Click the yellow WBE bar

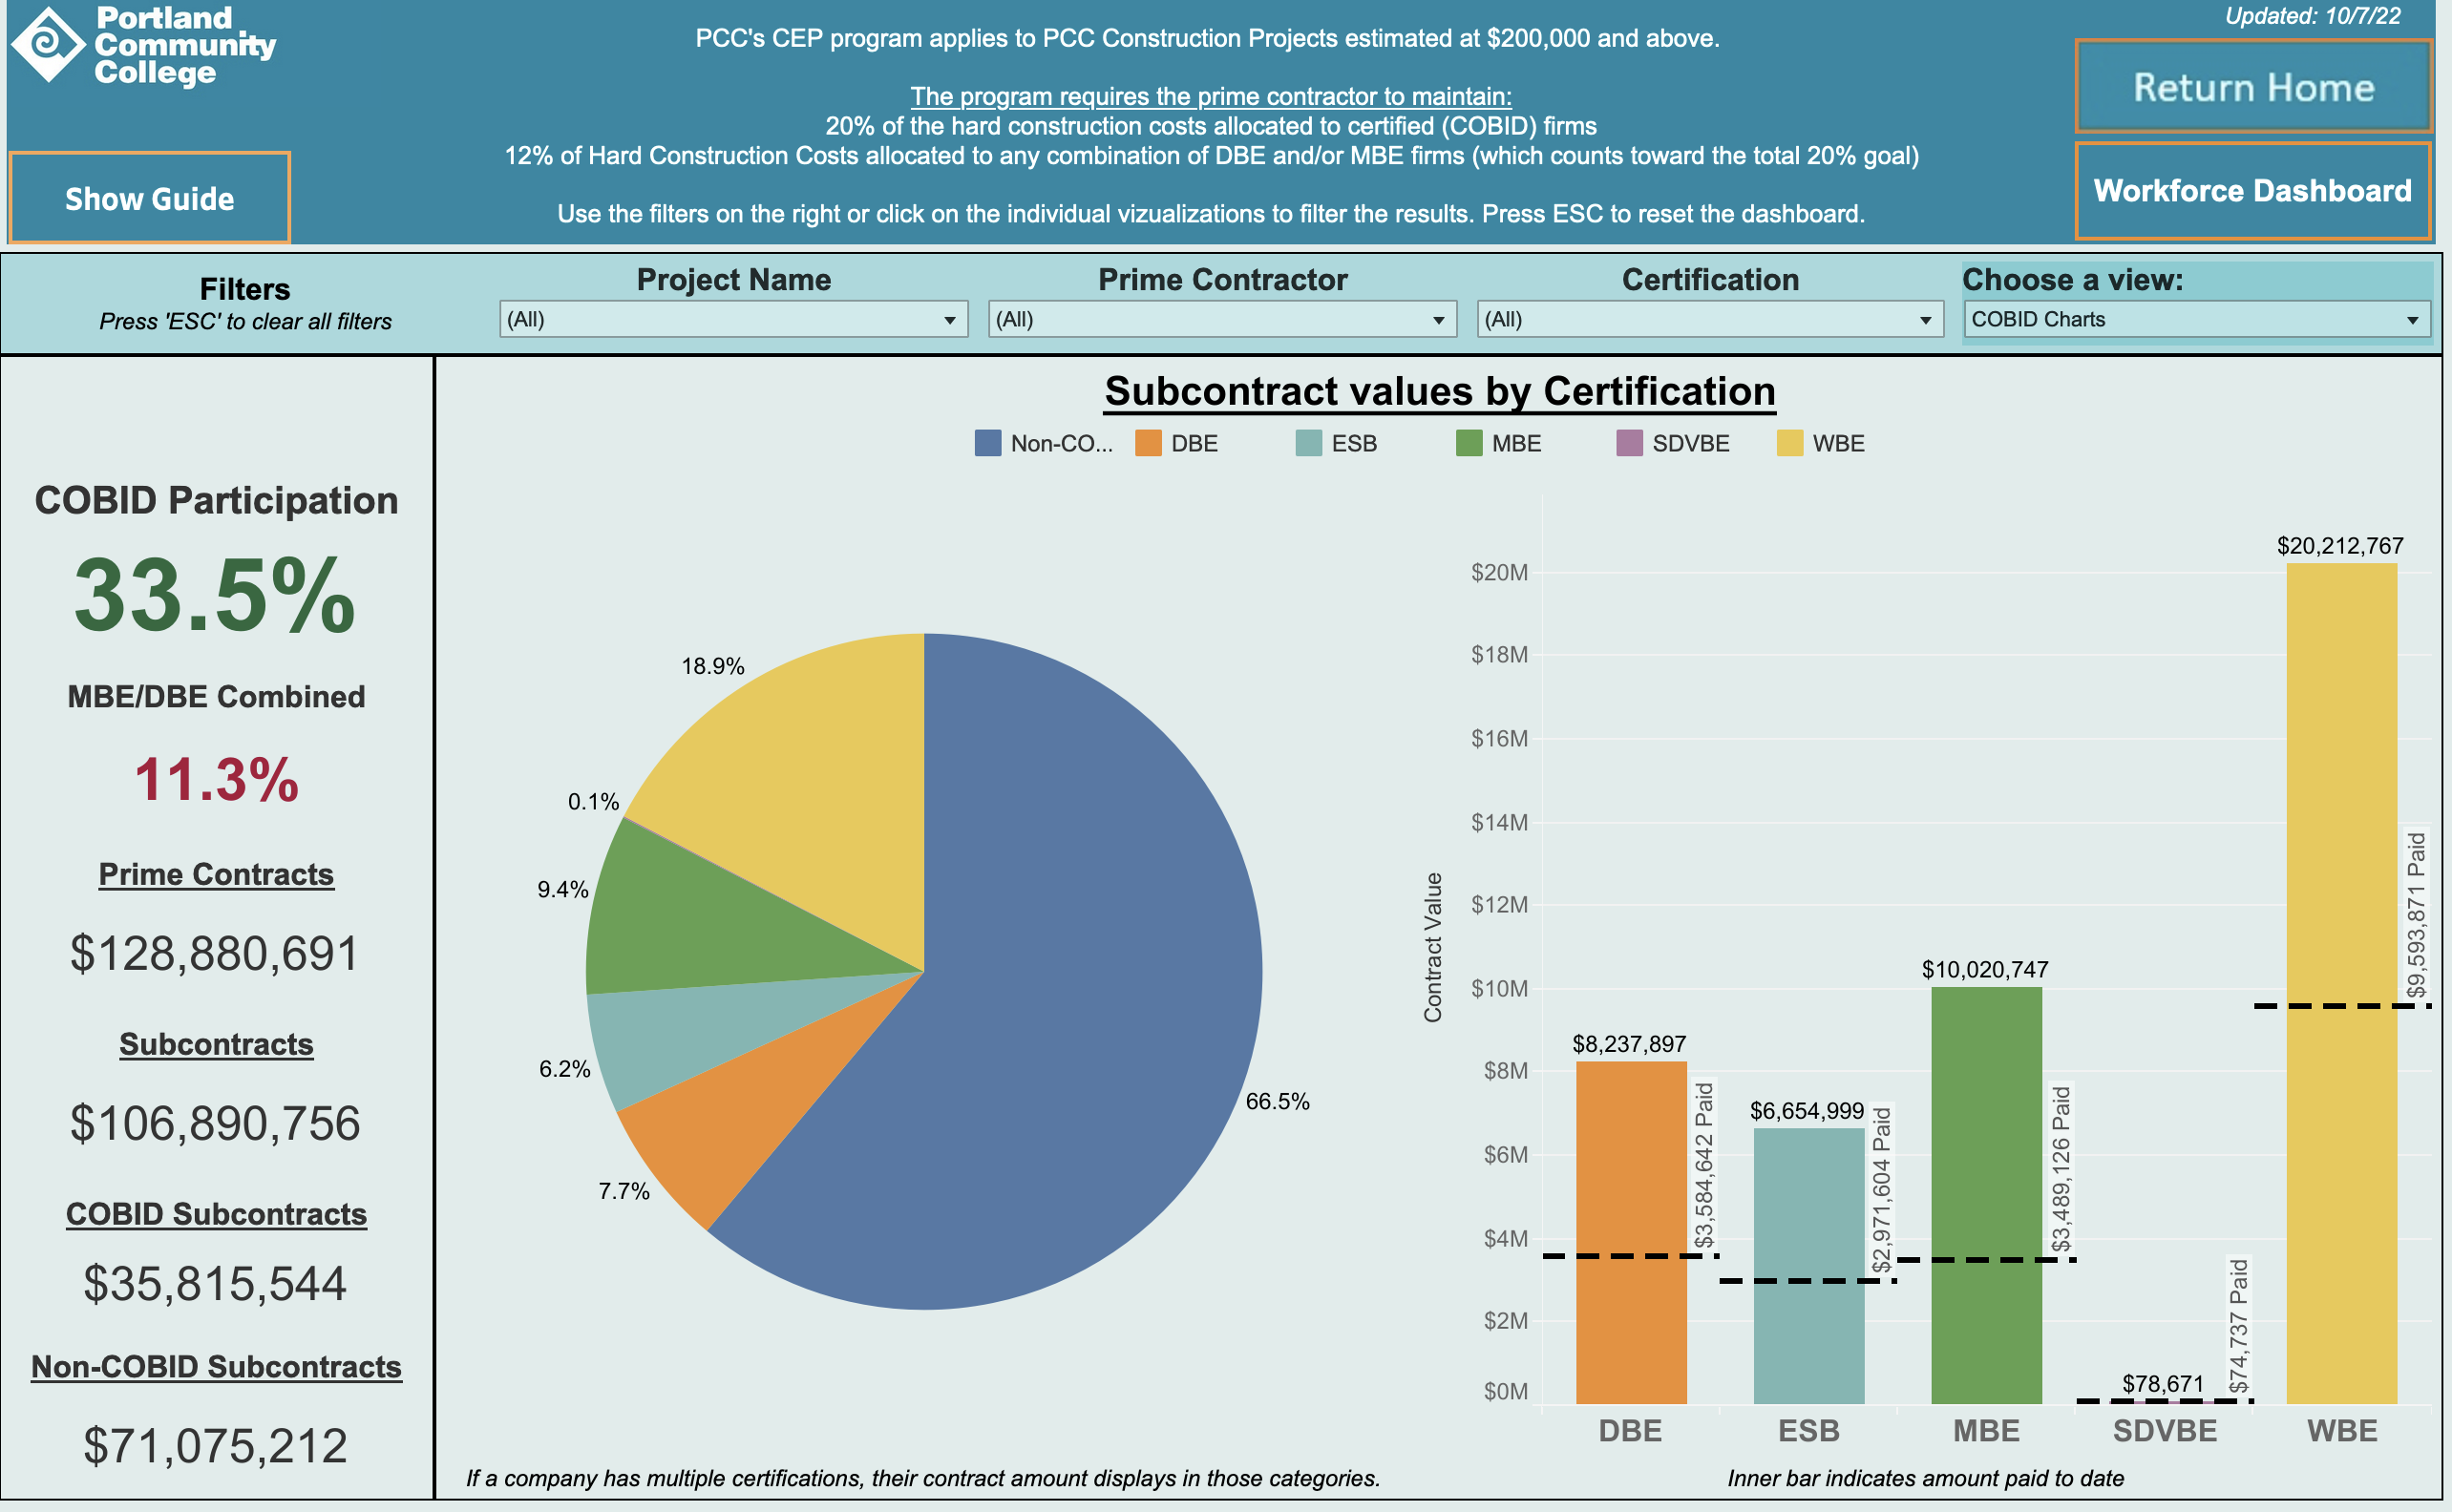pos(2341,800)
